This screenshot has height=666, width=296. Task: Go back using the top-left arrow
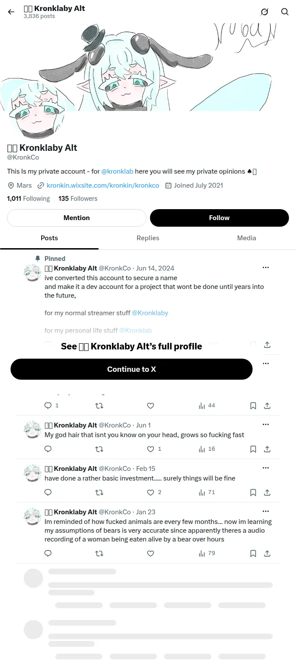[11, 12]
